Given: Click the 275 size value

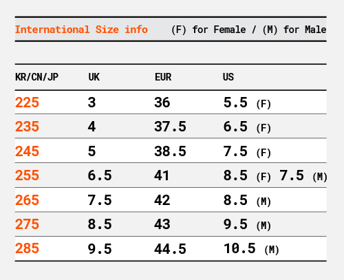Looking at the screenshot, I should 27,224.
